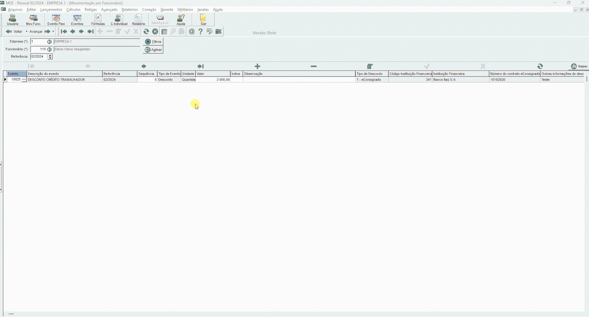Open the Relatório icon
Screen dimensions: 589x317
pyautogui.click(x=138, y=20)
